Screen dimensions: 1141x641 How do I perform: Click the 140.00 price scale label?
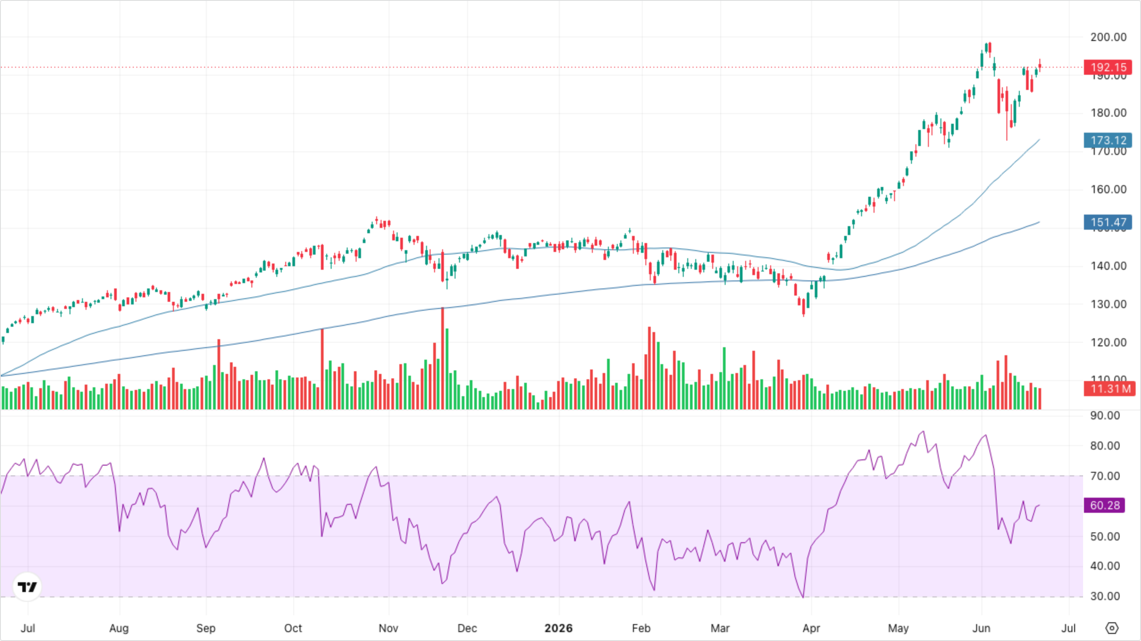coord(1108,266)
